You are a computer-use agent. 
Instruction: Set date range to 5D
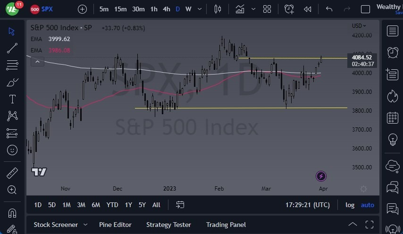click(x=52, y=205)
